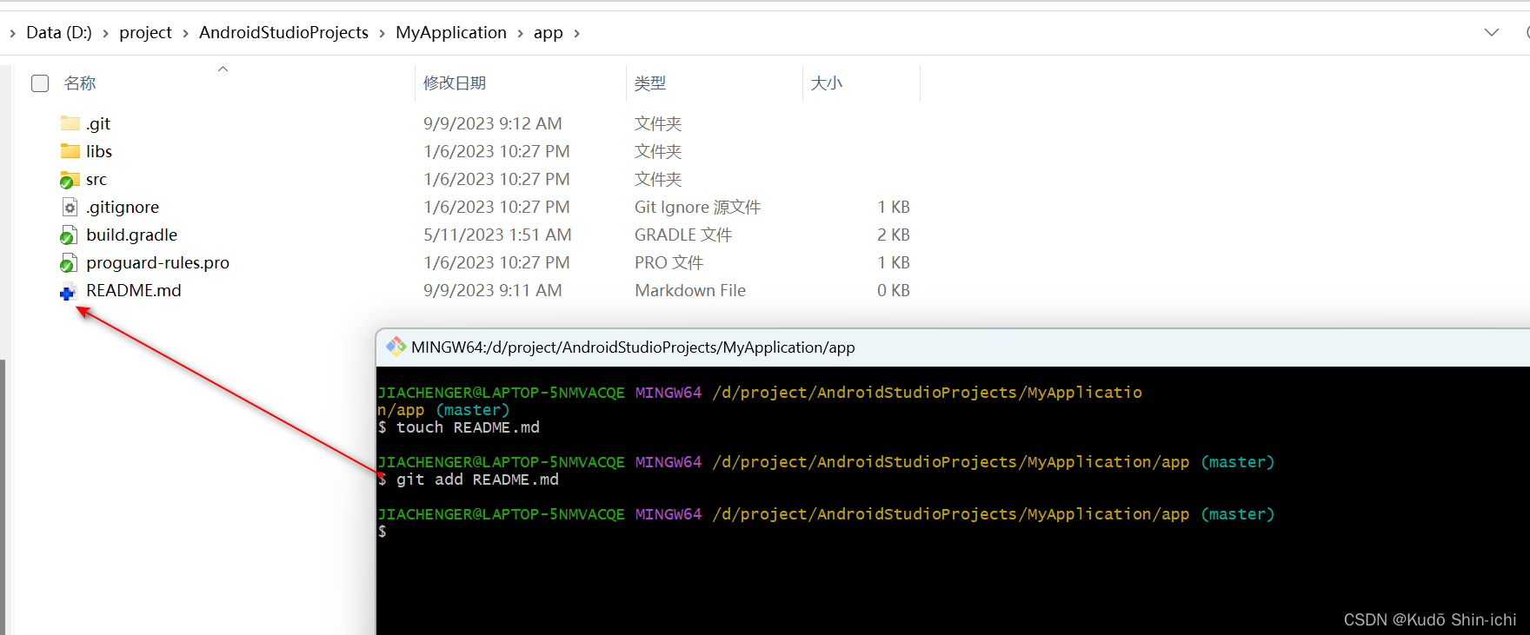Expand chevron after MyApplication in breadcrumb
The width and height of the screenshot is (1530, 635).
click(x=520, y=33)
